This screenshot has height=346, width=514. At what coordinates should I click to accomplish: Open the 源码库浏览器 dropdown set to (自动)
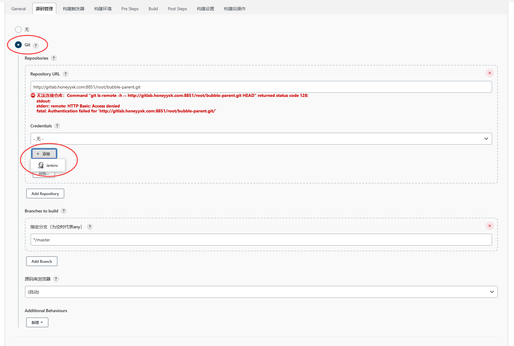(x=261, y=292)
